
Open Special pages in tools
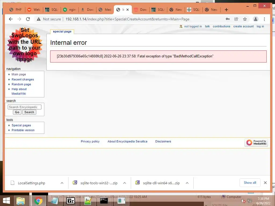coord(21,126)
